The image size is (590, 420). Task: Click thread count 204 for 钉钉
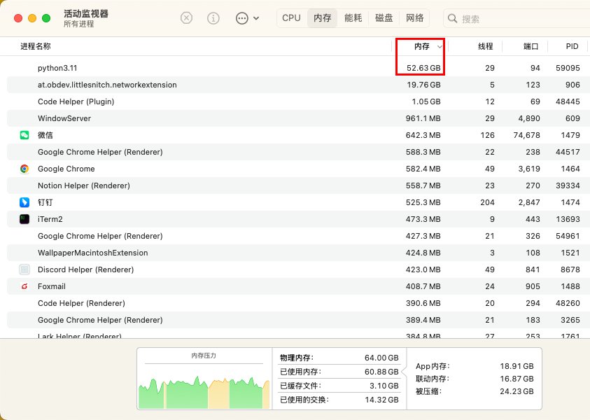point(487,202)
